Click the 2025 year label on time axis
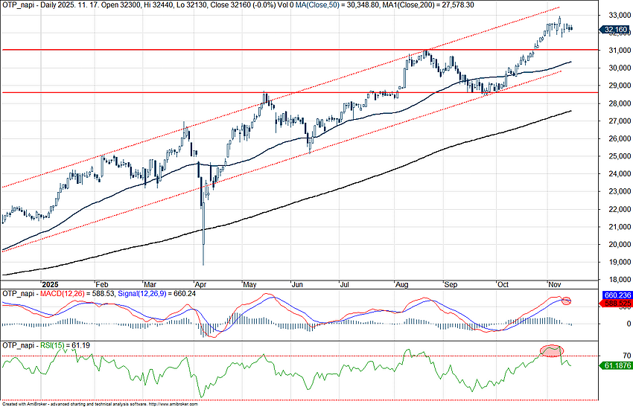 tap(50, 284)
